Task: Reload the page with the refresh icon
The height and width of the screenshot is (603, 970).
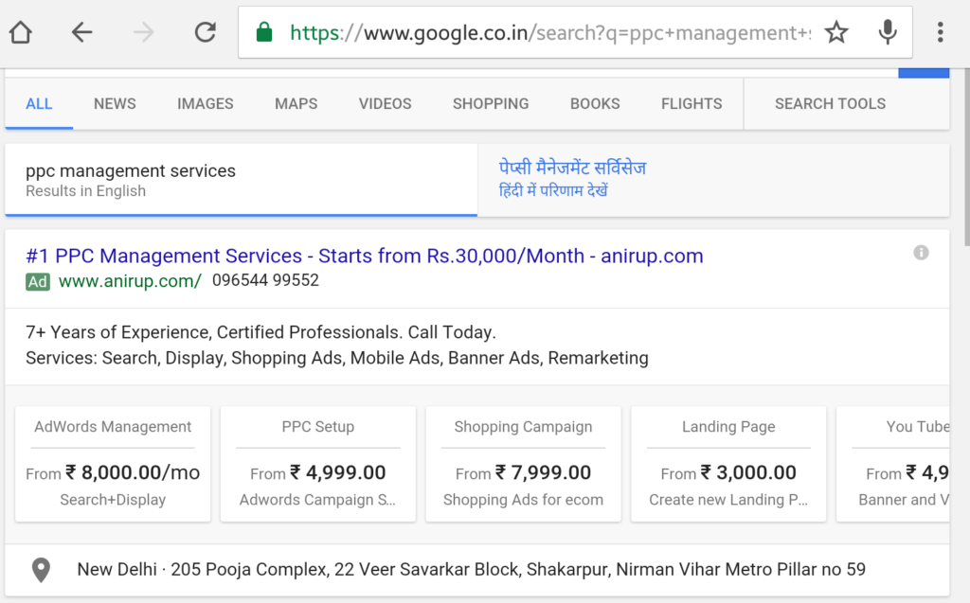Action: click(205, 31)
